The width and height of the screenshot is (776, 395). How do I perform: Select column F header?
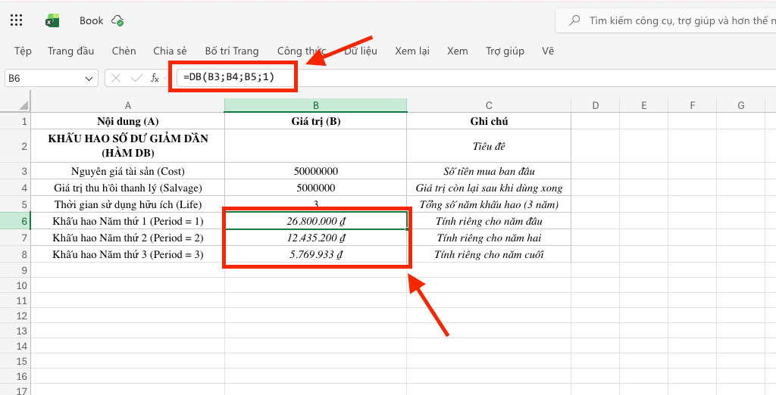pyautogui.click(x=693, y=105)
